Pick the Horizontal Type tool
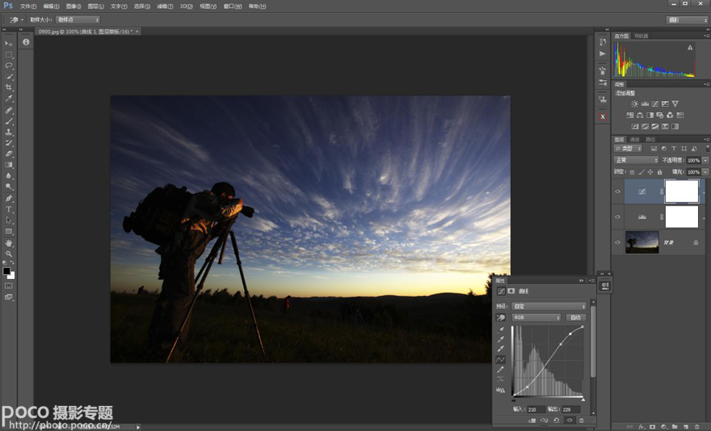 coord(9,209)
